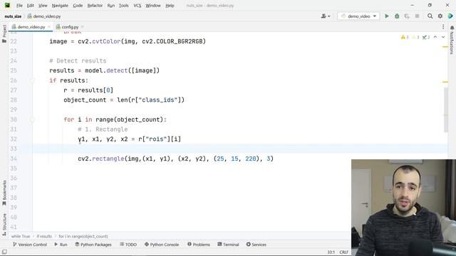The image size is (456, 256).
Task: Click 'for i in range(object_count)' breadcrumb
Action: coord(83,236)
